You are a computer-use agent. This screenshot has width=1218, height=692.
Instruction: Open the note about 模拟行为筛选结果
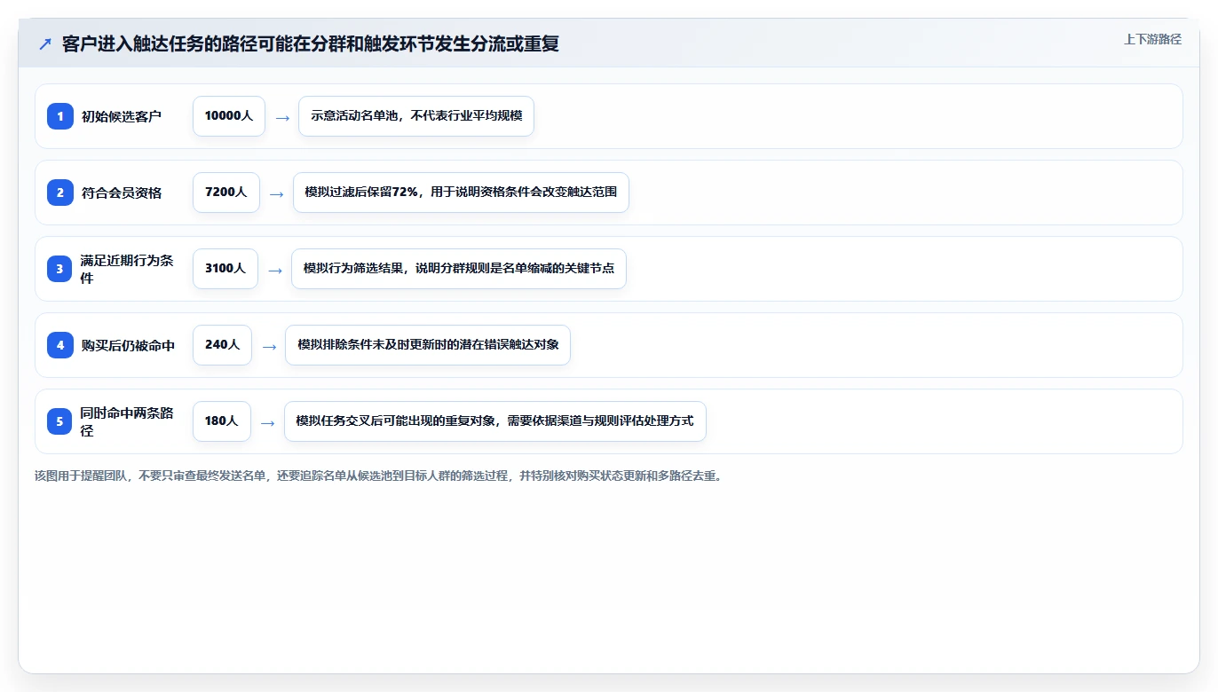pyautogui.click(x=459, y=269)
